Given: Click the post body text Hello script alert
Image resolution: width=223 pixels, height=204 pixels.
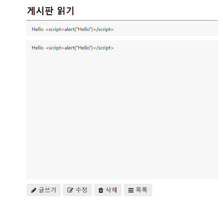Looking at the screenshot, I should tap(73, 48).
